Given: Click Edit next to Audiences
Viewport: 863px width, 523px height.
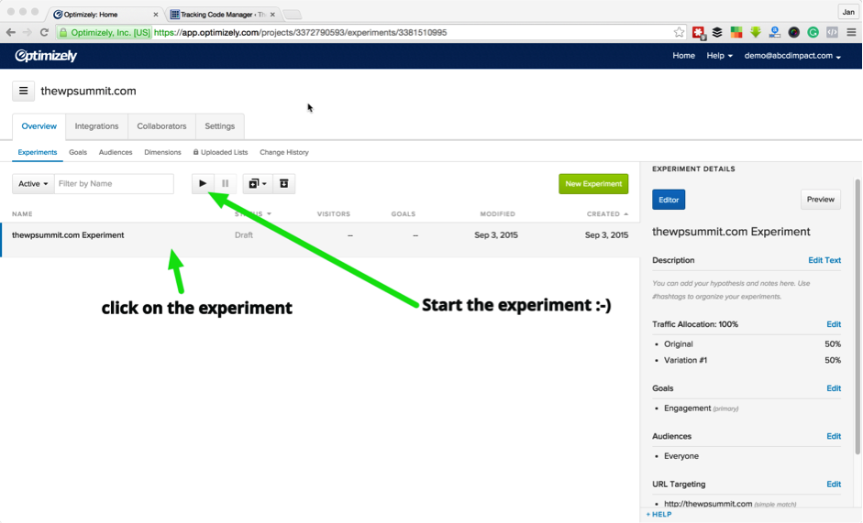Looking at the screenshot, I should tap(834, 436).
